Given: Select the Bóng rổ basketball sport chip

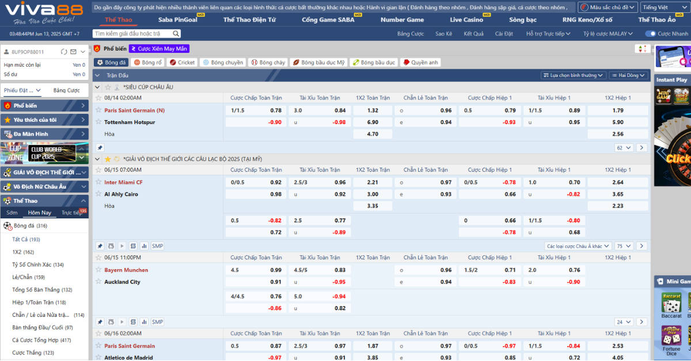Looking at the screenshot, I should 147,62.
